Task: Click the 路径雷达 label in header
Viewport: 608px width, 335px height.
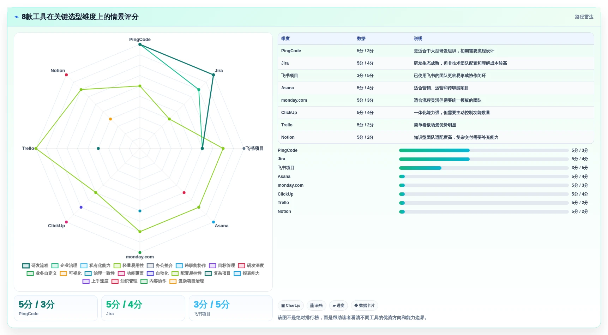Action: pyautogui.click(x=584, y=17)
